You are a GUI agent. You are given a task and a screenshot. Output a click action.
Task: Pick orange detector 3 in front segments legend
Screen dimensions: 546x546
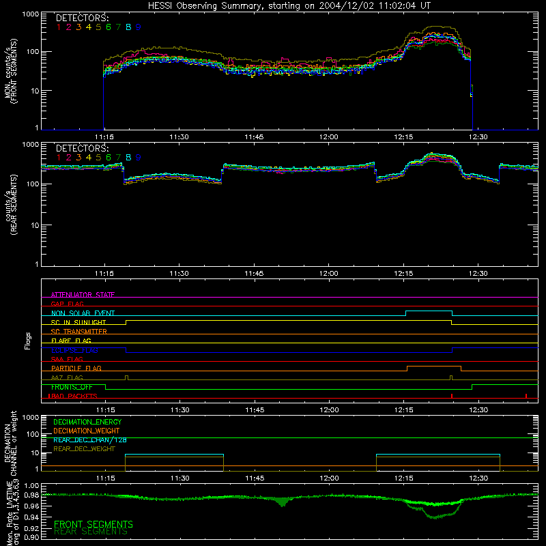tap(78, 27)
